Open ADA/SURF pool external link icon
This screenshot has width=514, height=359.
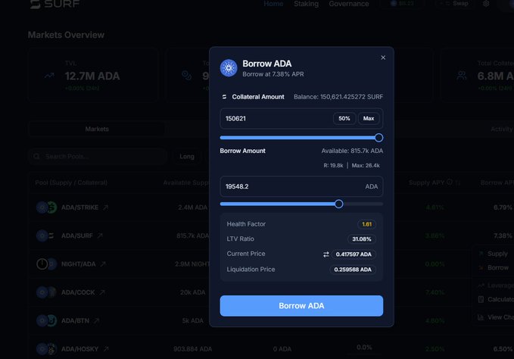point(100,236)
